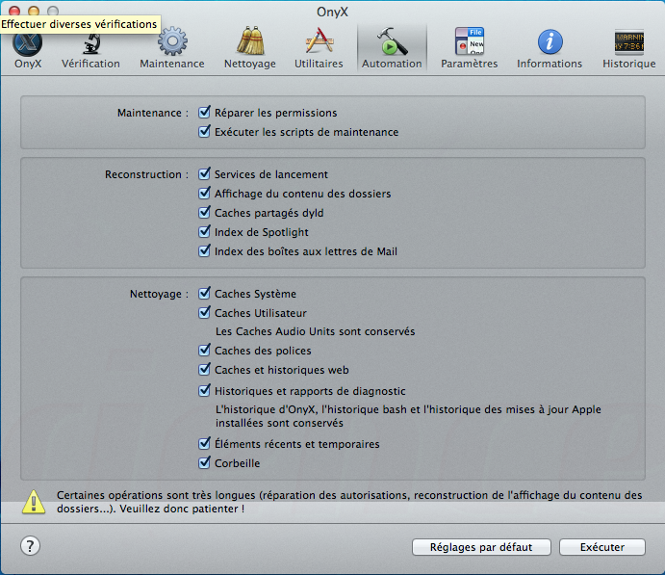Click the 'Certaines opérations sont très longues' warning text
The height and width of the screenshot is (575, 665).
349,502
